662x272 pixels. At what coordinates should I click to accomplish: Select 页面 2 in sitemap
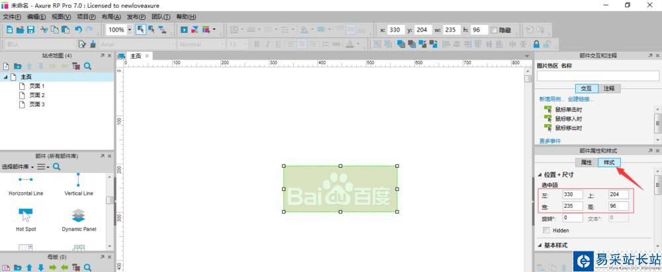coord(36,95)
